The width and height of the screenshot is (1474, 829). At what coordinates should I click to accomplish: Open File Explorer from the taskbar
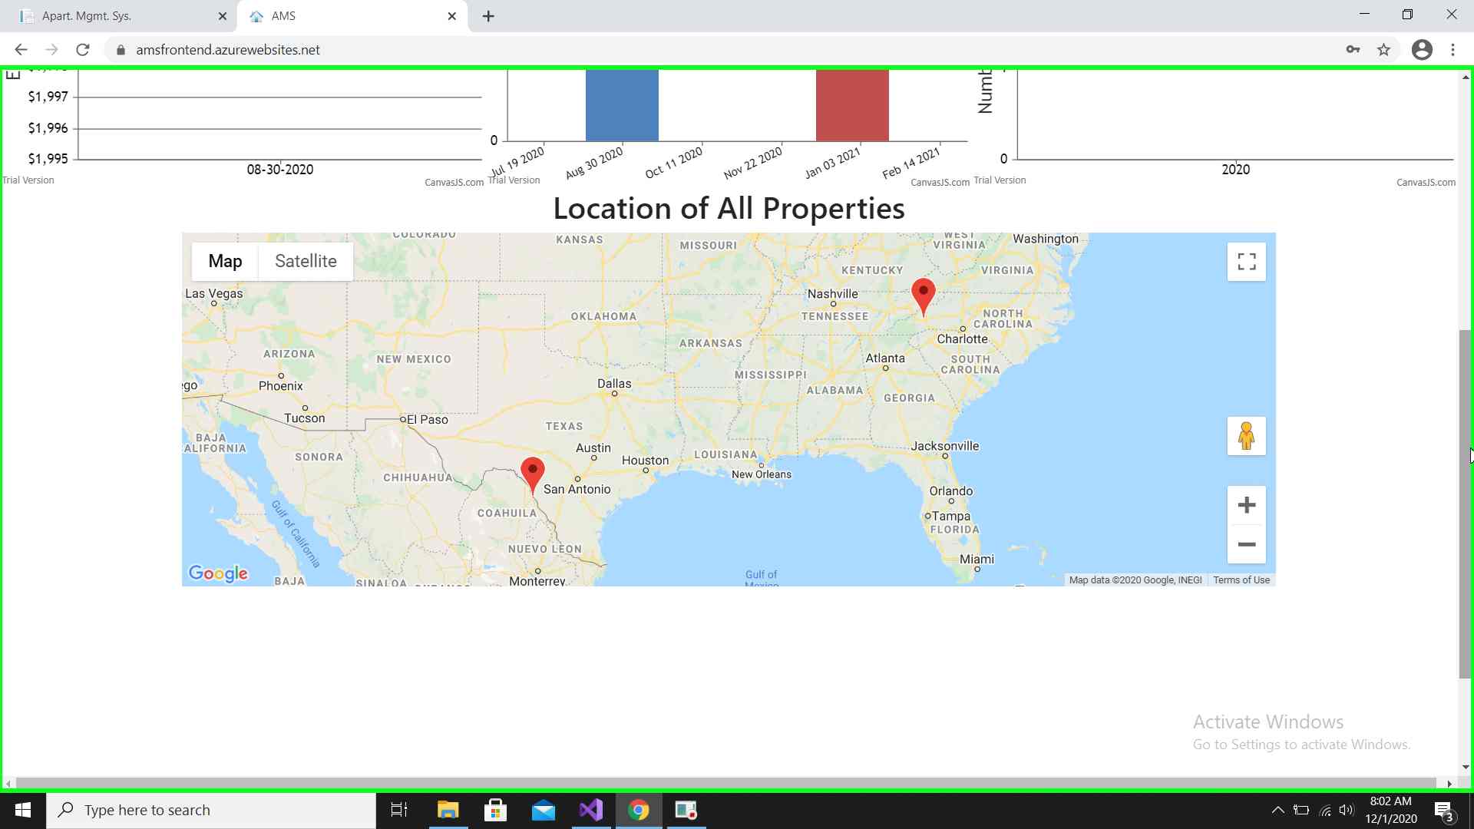pos(448,810)
